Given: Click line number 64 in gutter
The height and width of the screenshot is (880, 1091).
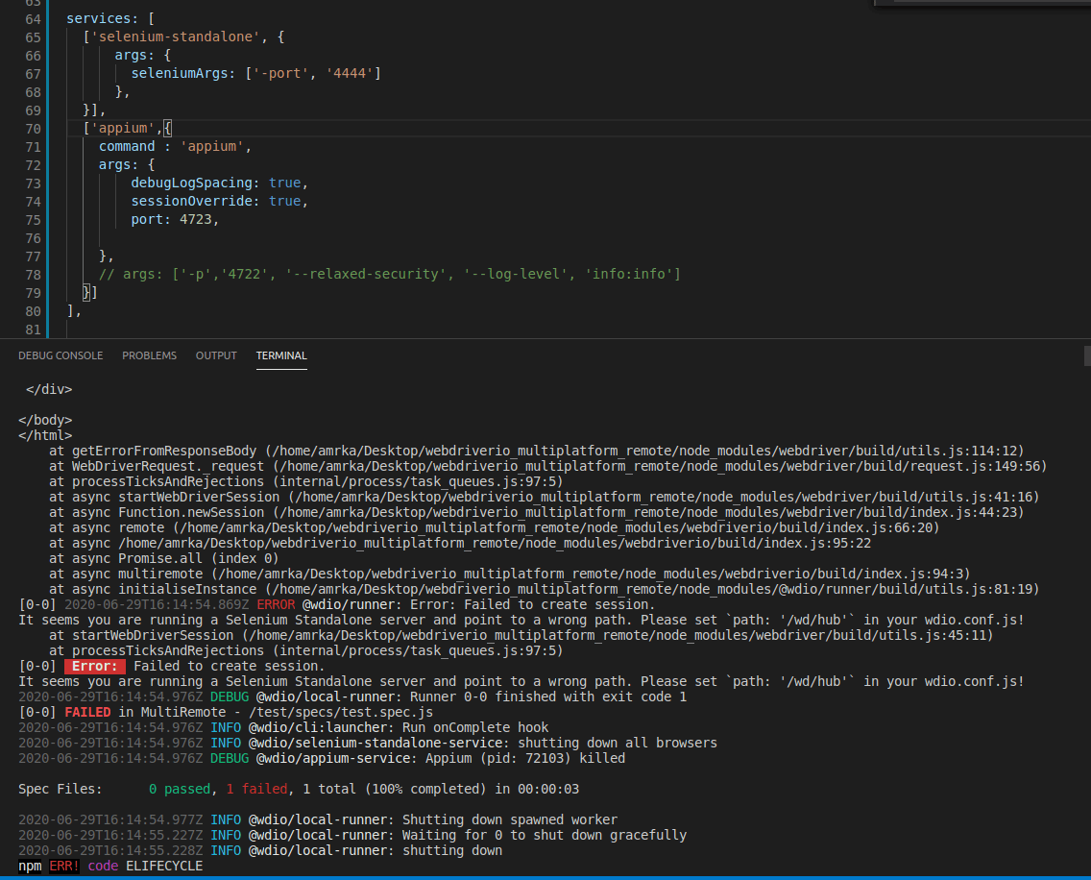Looking at the screenshot, I should [x=33, y=19].
